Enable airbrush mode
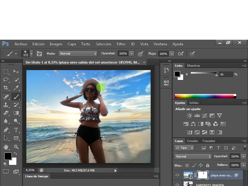This screenshot has height=186, width=248. pos(181,54)
